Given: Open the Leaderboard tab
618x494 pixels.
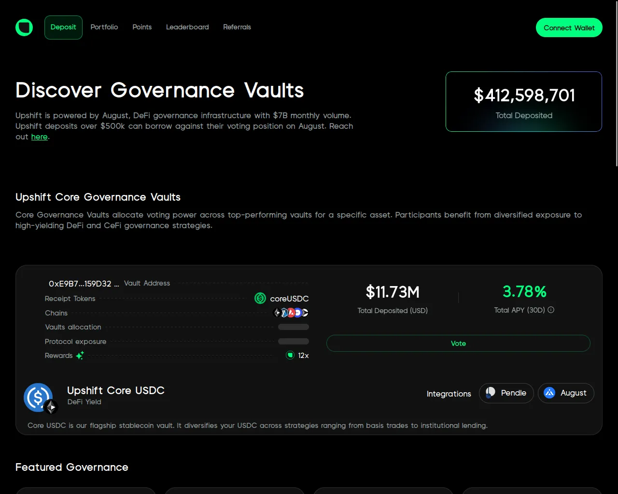Looking at the screenshot, I should pyautogui.click(x=187, y=27).
